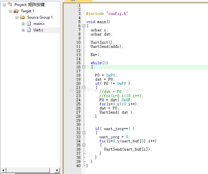Click the commented //dat = P0; line
This screenshot has width=208, height=174.
[x=111, y=92]
